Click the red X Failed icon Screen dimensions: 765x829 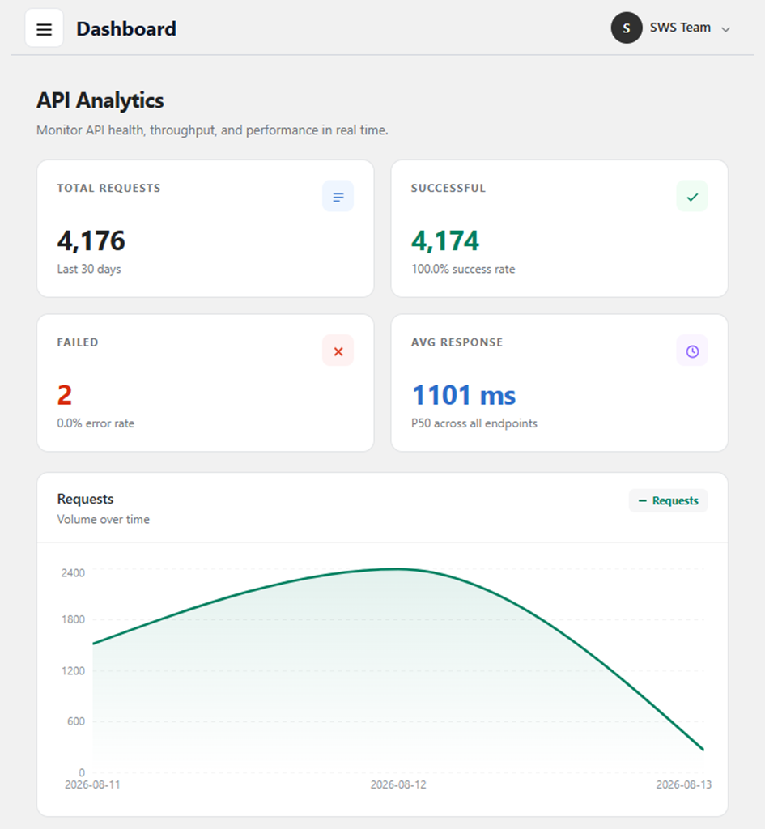click(338, 351)
